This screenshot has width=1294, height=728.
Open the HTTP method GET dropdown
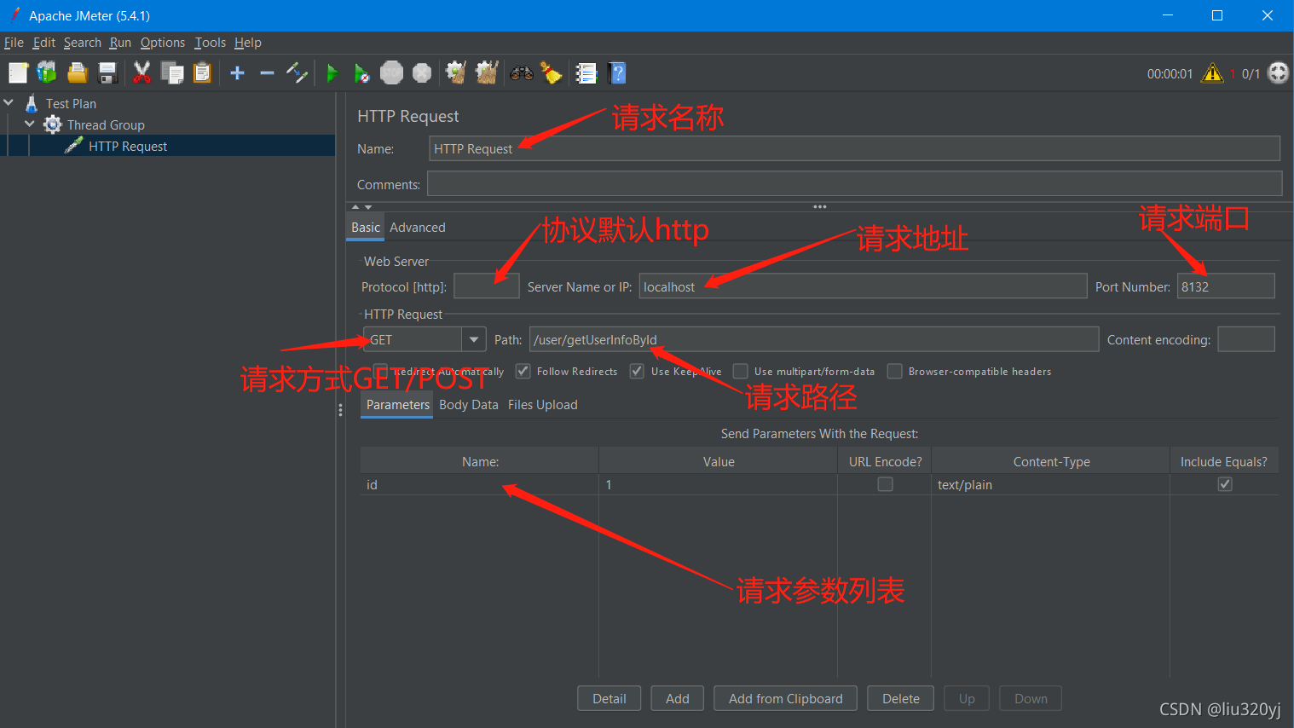[474, 339]
